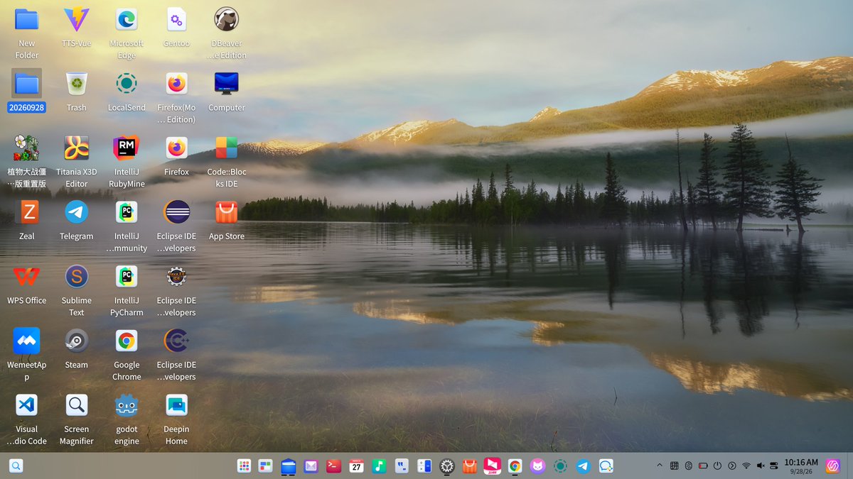Open the file manager in the dock
The height and width of the screenshot is (479, 853).
pos(289,466)
